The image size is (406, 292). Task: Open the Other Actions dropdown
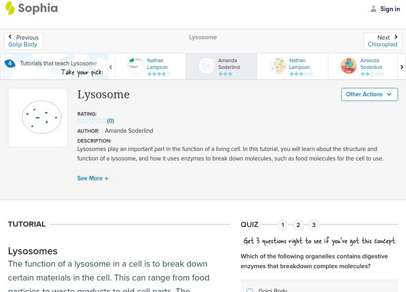pyautogui.click(x=369, y=94)
